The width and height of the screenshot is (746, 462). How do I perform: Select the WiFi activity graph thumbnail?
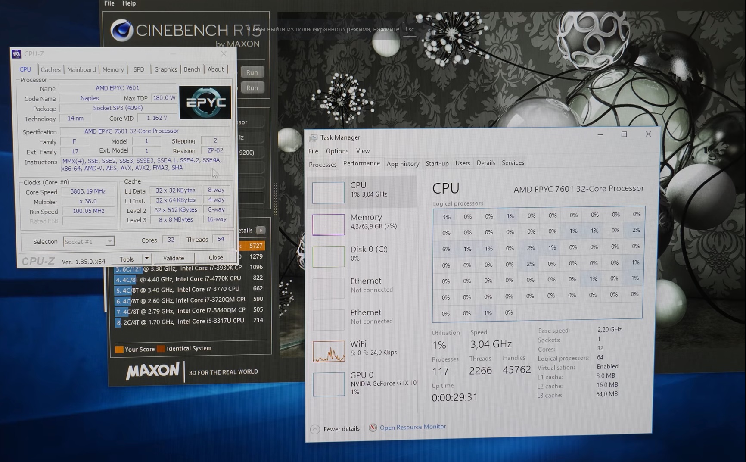(329, 351)
